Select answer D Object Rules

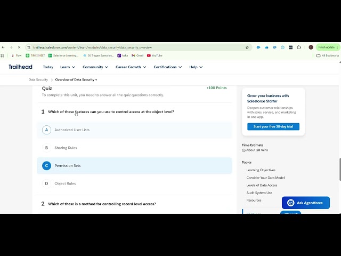coord(134,183)
